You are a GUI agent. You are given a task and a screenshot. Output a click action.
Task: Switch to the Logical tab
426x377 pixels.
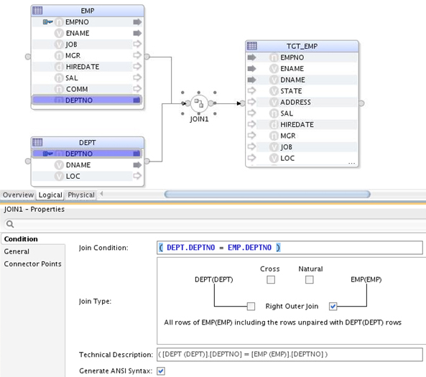[x=50, y=195]
